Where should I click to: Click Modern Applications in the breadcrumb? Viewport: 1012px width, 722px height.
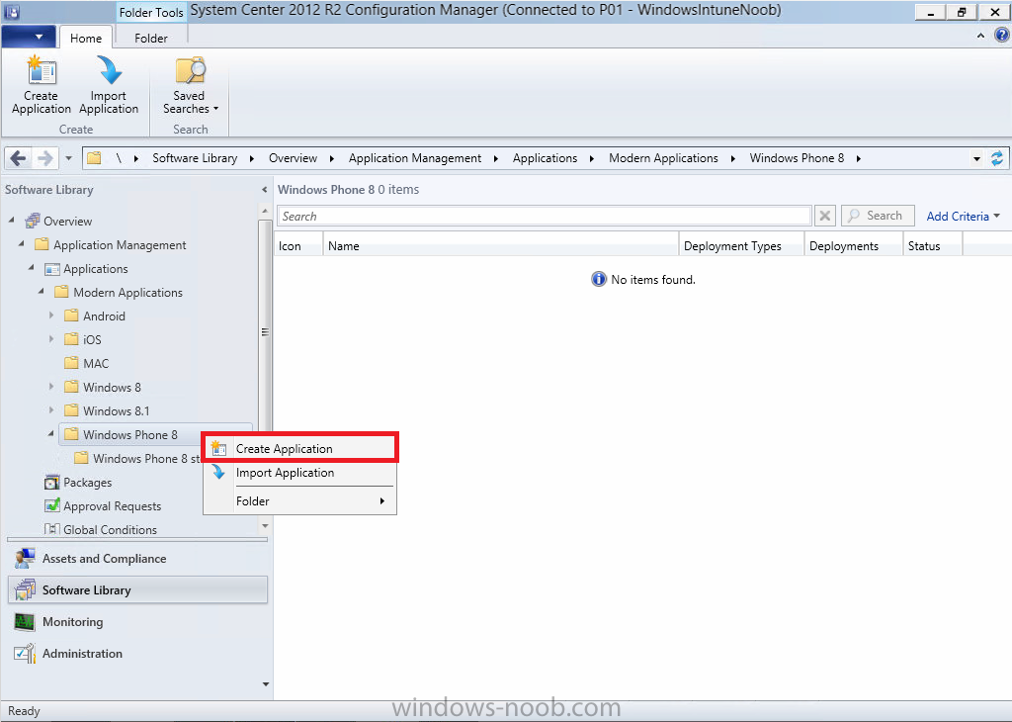[x=663, y=158]
